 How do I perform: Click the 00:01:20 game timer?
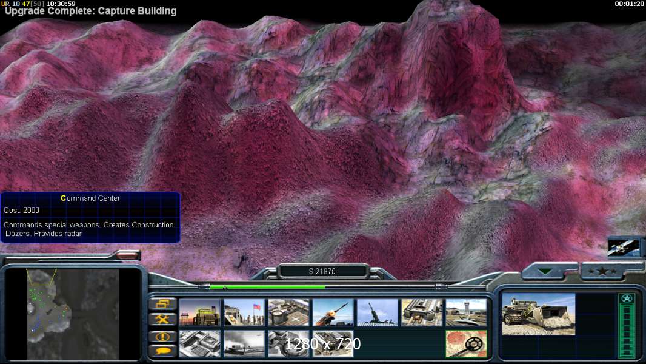coord(629,4)
